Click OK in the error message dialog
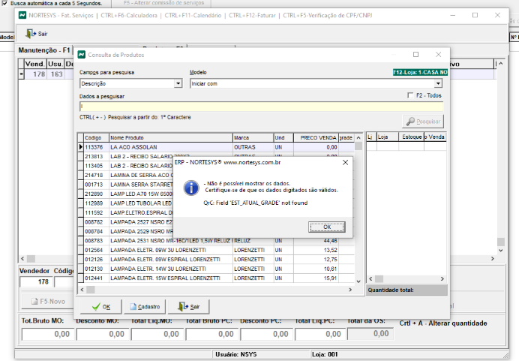The width and height of the screenshot is (519, 361). (326, 226)
